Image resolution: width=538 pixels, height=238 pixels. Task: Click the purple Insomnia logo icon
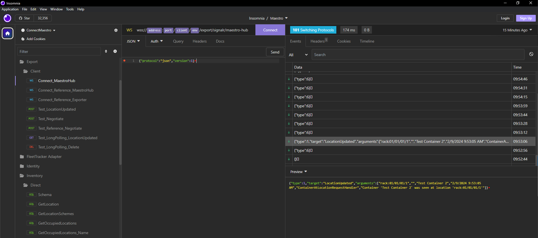(x=7, y=18)
